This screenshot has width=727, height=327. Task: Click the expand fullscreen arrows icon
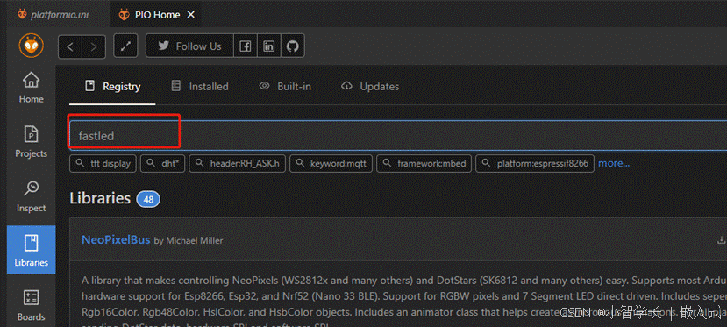[x=125, y=46]
